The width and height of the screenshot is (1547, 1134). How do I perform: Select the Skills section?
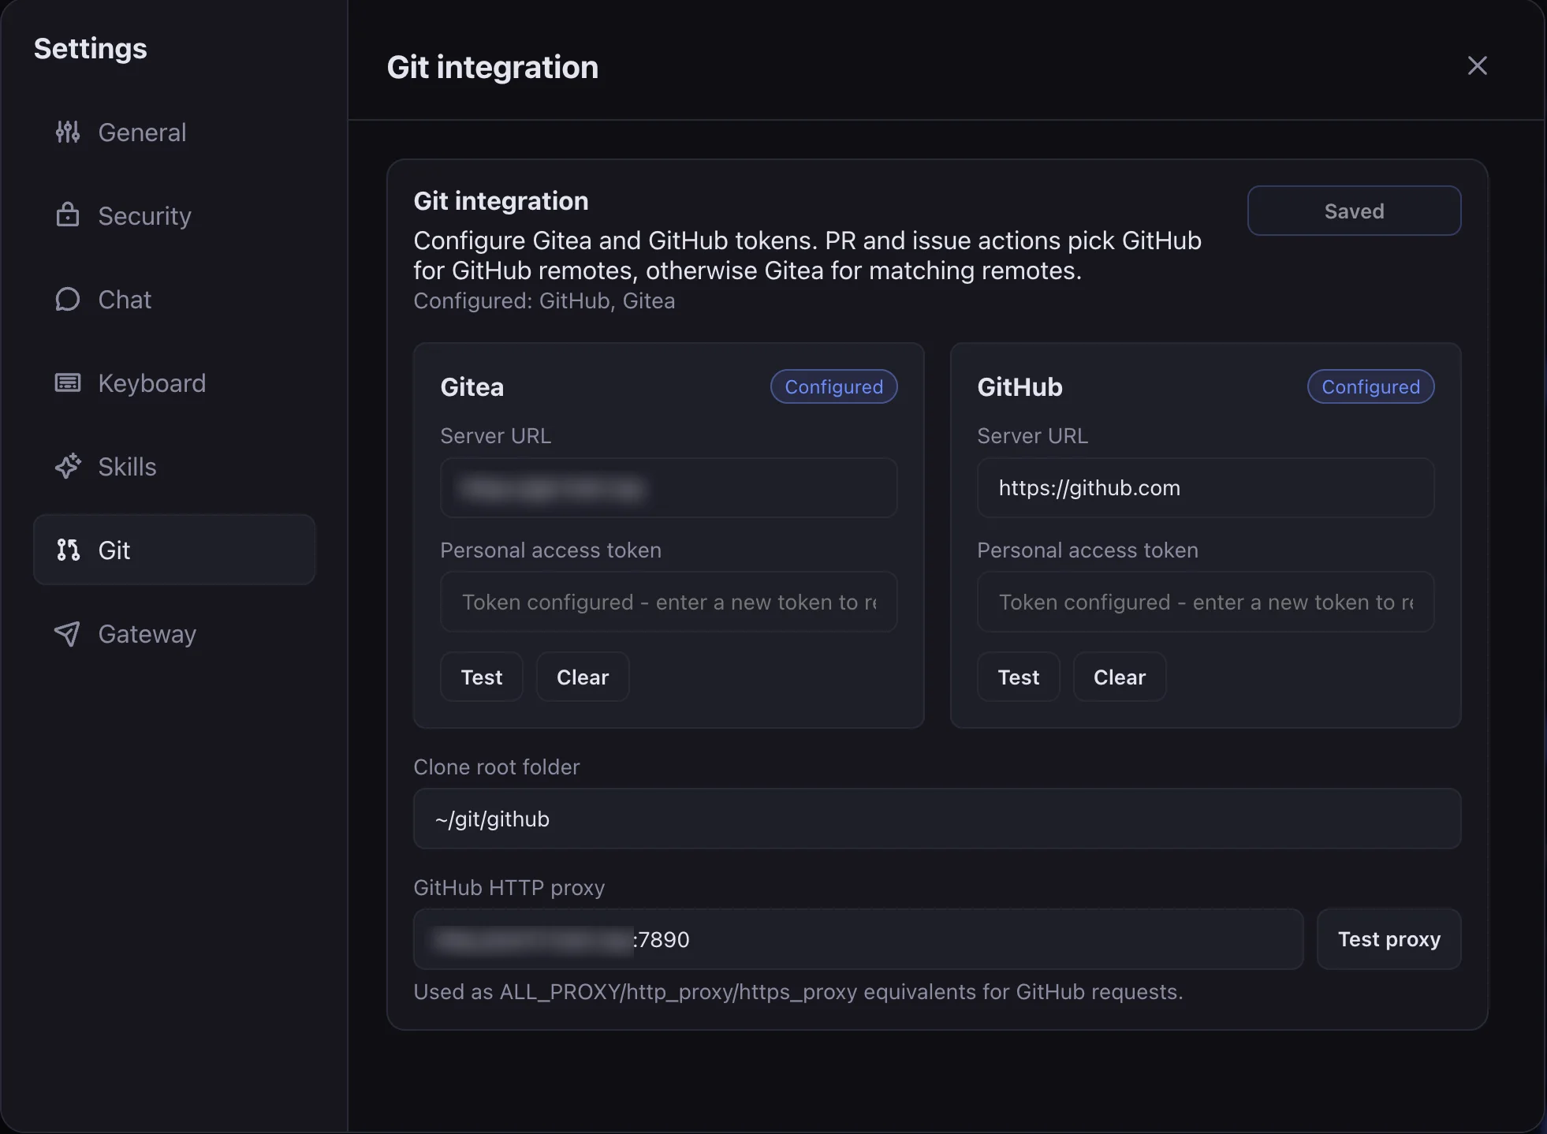(x=174, y=466)
